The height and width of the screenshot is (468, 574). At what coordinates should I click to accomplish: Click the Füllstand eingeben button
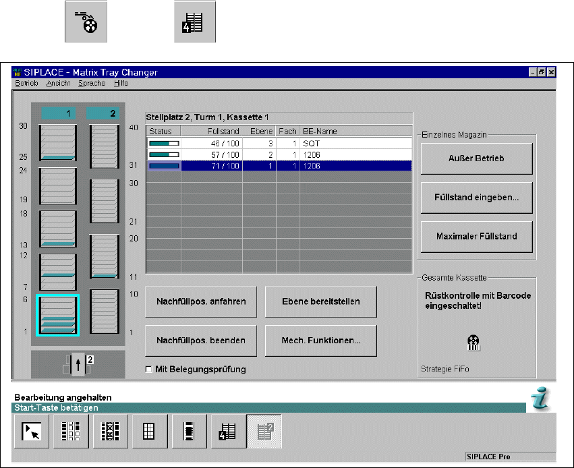[476, 198]
